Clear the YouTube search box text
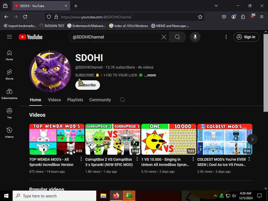This screenshot has height=201, width=268. coord(164,37)
